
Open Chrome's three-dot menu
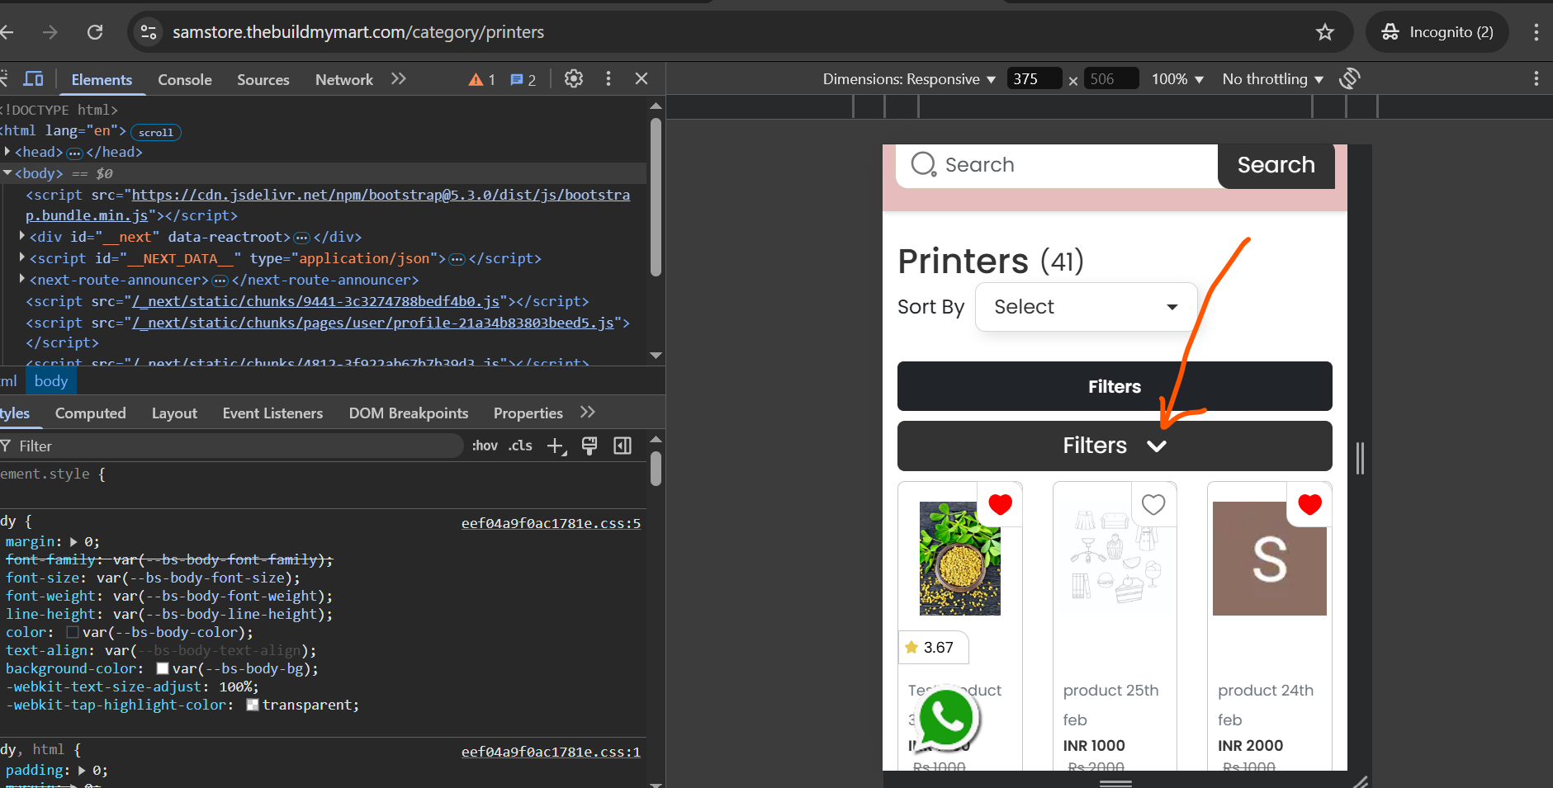tap(1536, 32)
